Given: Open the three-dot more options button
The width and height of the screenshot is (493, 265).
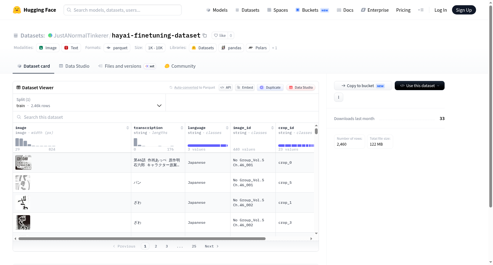Looking at the screenshot, I should coord(339,97).
